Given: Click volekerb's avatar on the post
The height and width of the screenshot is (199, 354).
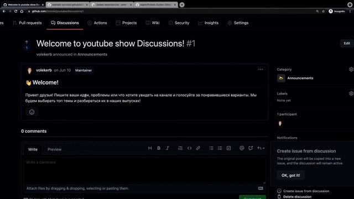Looking at the screenshot, I should [29, 71].
